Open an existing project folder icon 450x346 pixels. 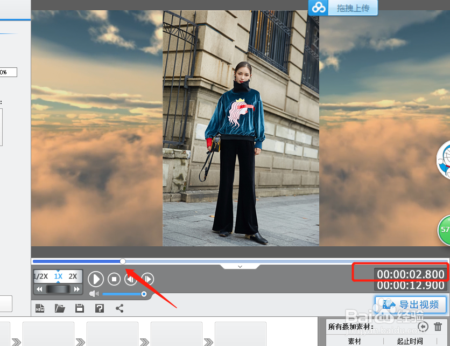[60, 308]
